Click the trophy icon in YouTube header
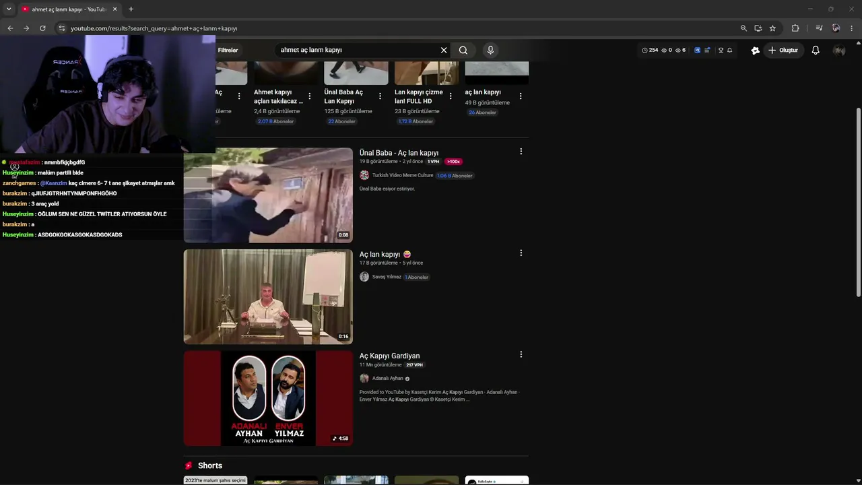 (721, 50)
